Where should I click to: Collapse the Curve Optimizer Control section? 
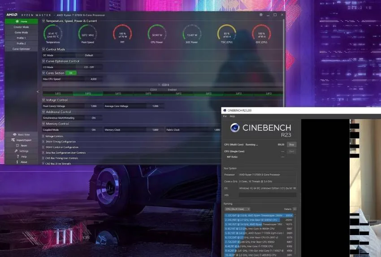coord(43,61)
